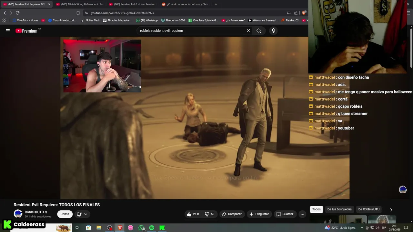This screenshot has height=232, width=413.
Task: Open Kick app from taskbar
Action: point(162,228)
